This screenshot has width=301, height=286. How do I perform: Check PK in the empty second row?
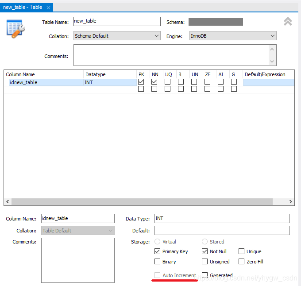coord(141,89)
